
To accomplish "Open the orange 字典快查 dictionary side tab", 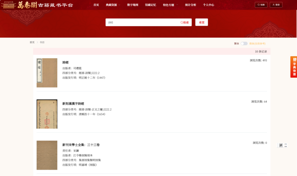I will tap(294, 67).
